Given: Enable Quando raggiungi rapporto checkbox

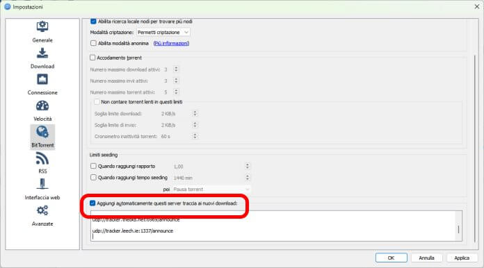Looking at the screenshot, I should (93, 166).
